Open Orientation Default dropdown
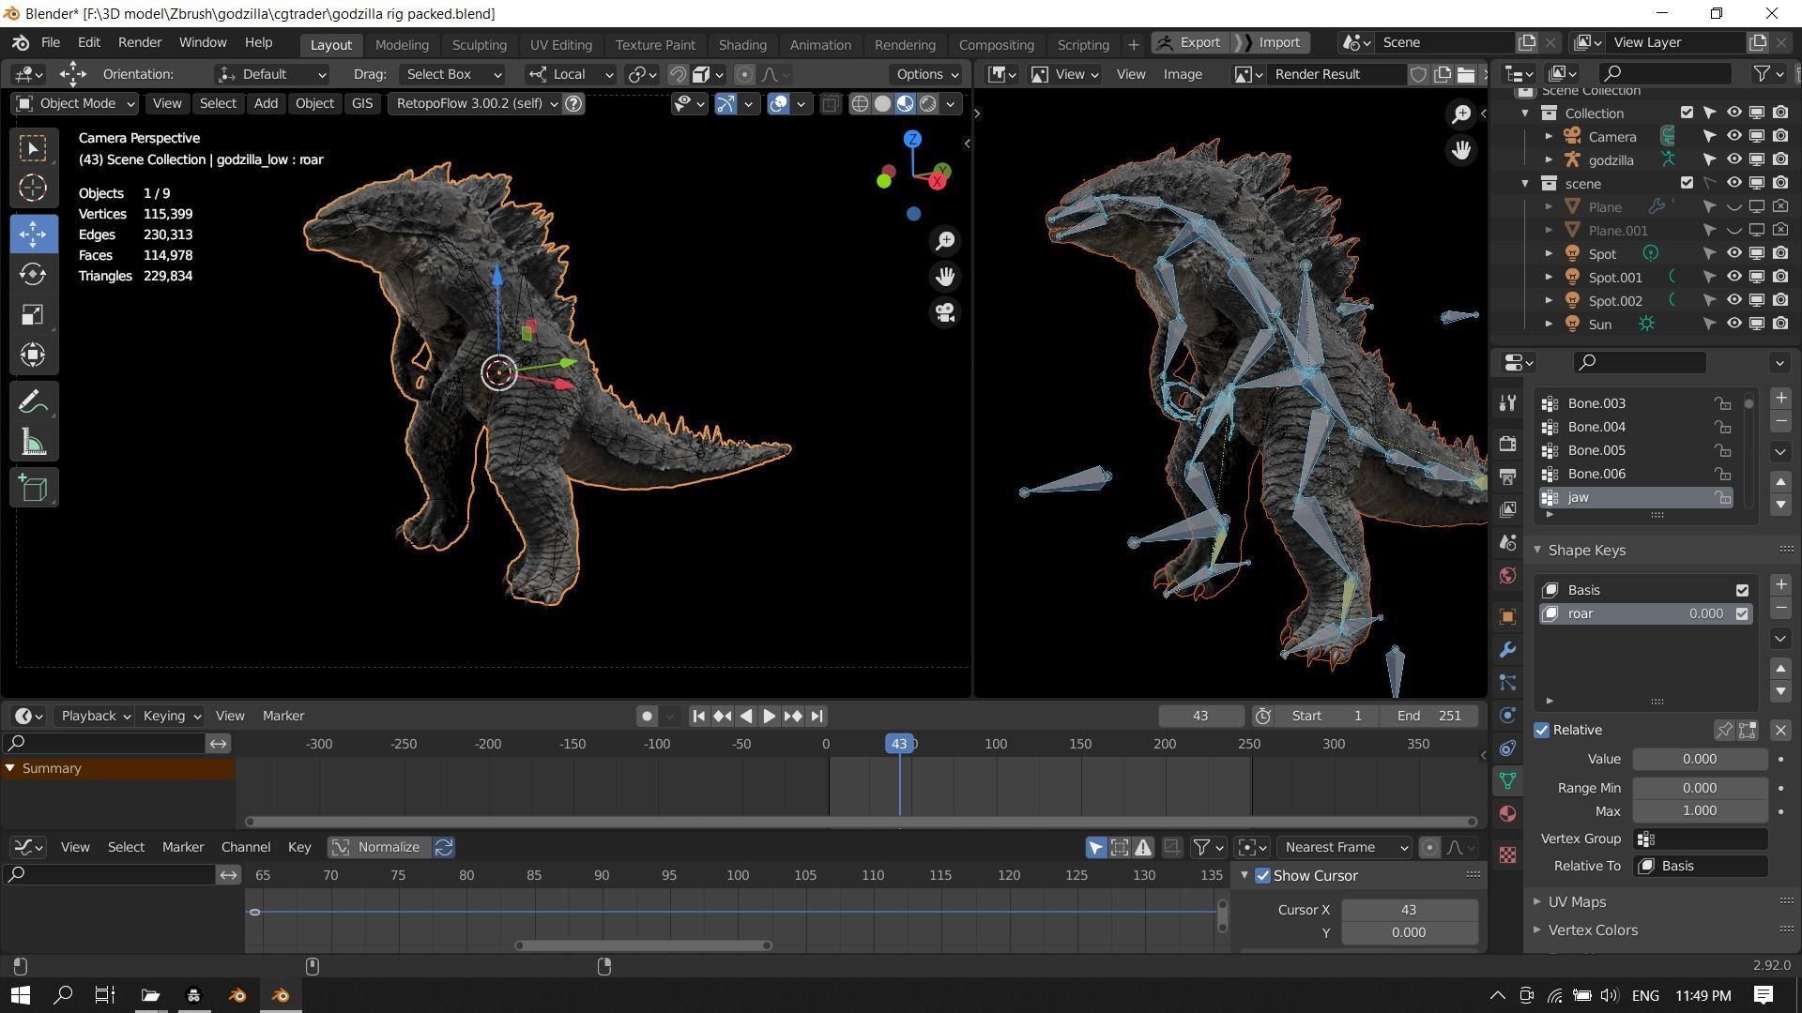Image resolution: width=1802 pixels, height=1013 pixels. click(272, 74)
